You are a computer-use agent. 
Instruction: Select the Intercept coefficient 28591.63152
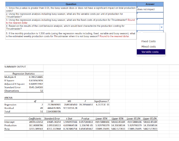(x=36, y=122)
